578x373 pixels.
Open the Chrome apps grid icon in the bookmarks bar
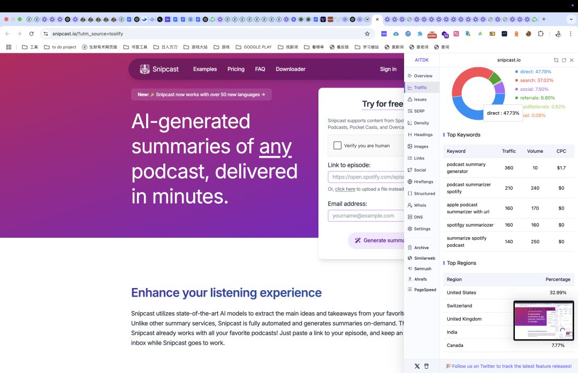click(x=9, y=47)
